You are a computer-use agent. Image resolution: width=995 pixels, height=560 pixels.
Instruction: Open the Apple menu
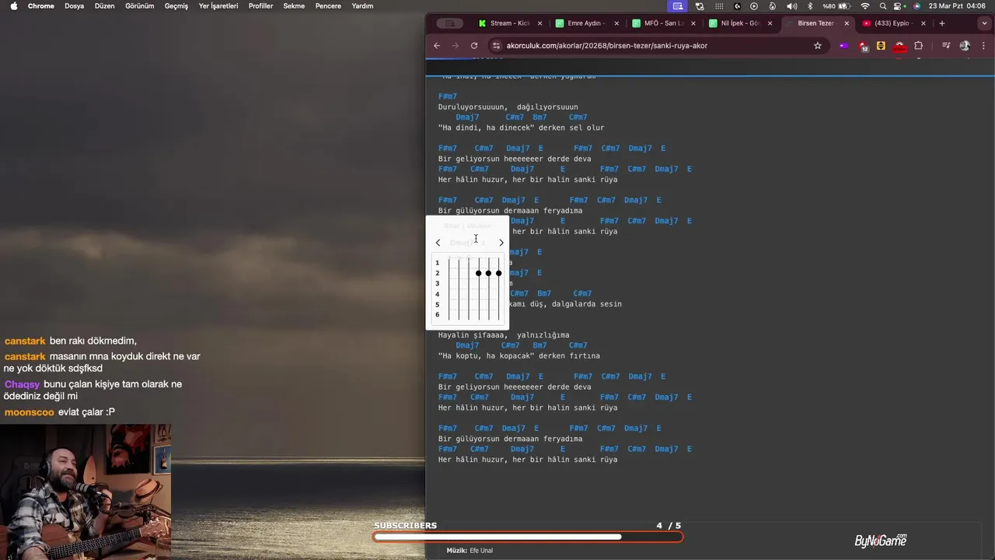pyautogui.click(x=13, y=5)
